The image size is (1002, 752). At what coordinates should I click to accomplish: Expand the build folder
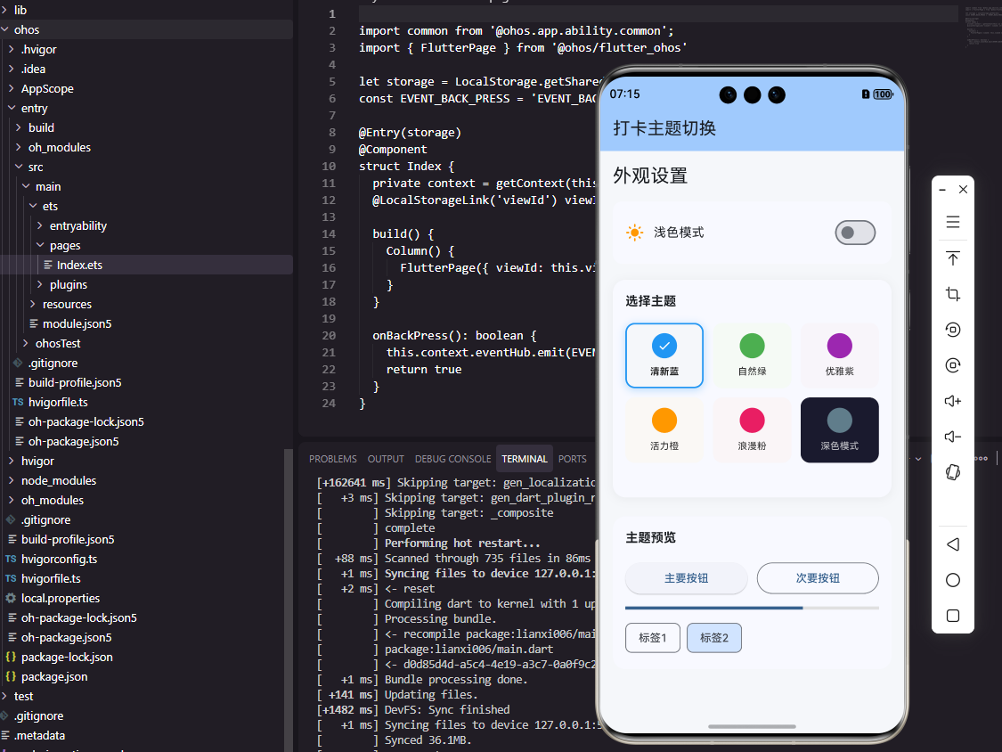pyautogui.click(x=41, y=128)
